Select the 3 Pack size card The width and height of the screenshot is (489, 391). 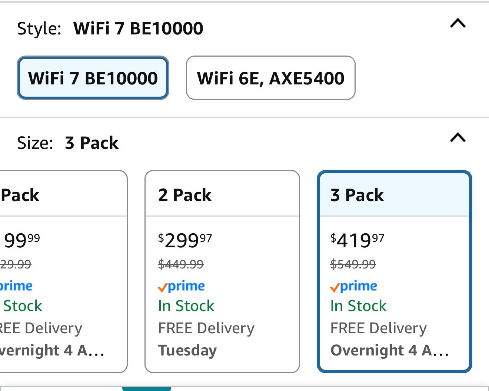(395, 271)
